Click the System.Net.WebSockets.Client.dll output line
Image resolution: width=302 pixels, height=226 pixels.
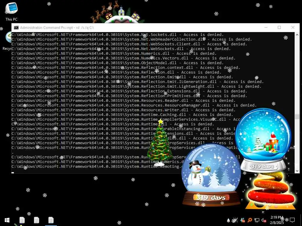[x=129, y=44]
